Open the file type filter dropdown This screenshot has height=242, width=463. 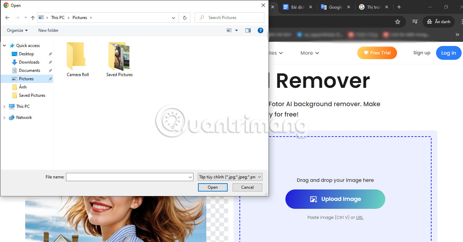[x=230, y=177]
